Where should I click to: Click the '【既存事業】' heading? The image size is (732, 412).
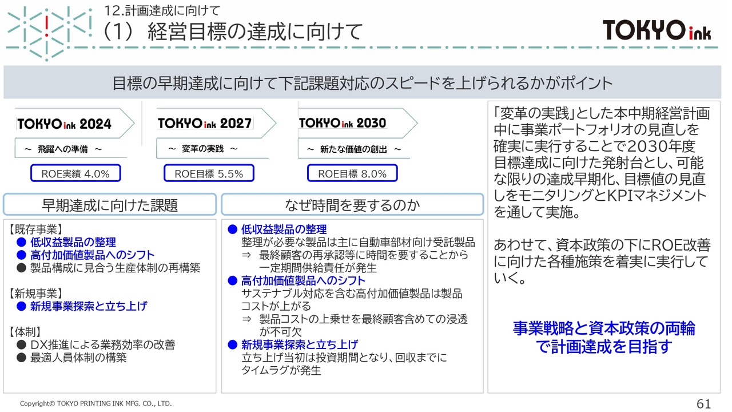[x=35, y=229]
